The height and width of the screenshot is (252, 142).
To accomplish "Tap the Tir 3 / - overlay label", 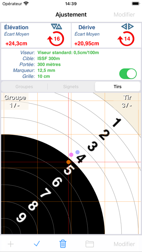I will (x=128, y=101).
